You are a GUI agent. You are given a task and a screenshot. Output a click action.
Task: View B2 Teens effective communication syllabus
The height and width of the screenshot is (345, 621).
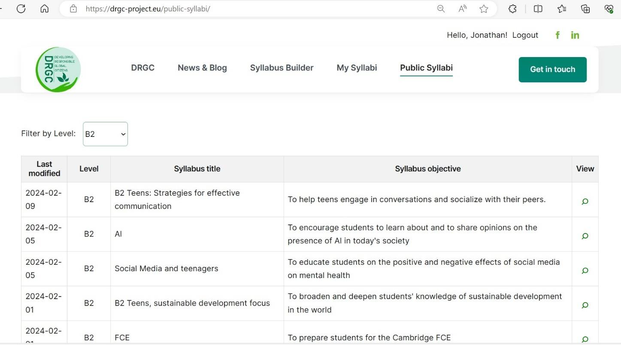click(x=585, y=201)
